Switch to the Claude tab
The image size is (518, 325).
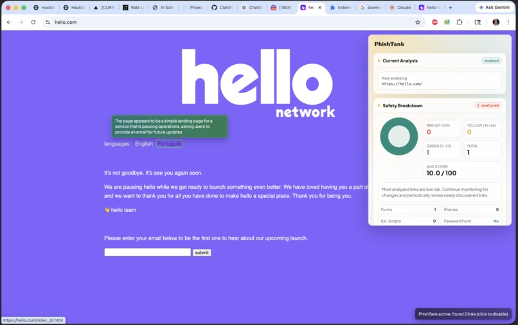pos(400,7)
